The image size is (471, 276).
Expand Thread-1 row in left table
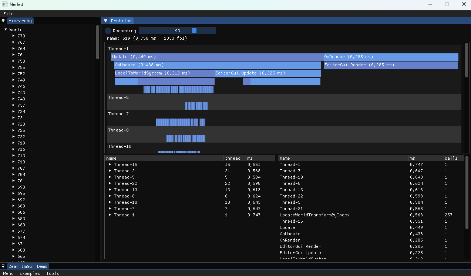110,215
